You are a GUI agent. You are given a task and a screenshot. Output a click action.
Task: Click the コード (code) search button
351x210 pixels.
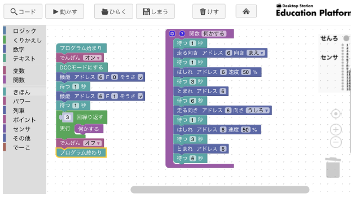[x=23, y=11]
